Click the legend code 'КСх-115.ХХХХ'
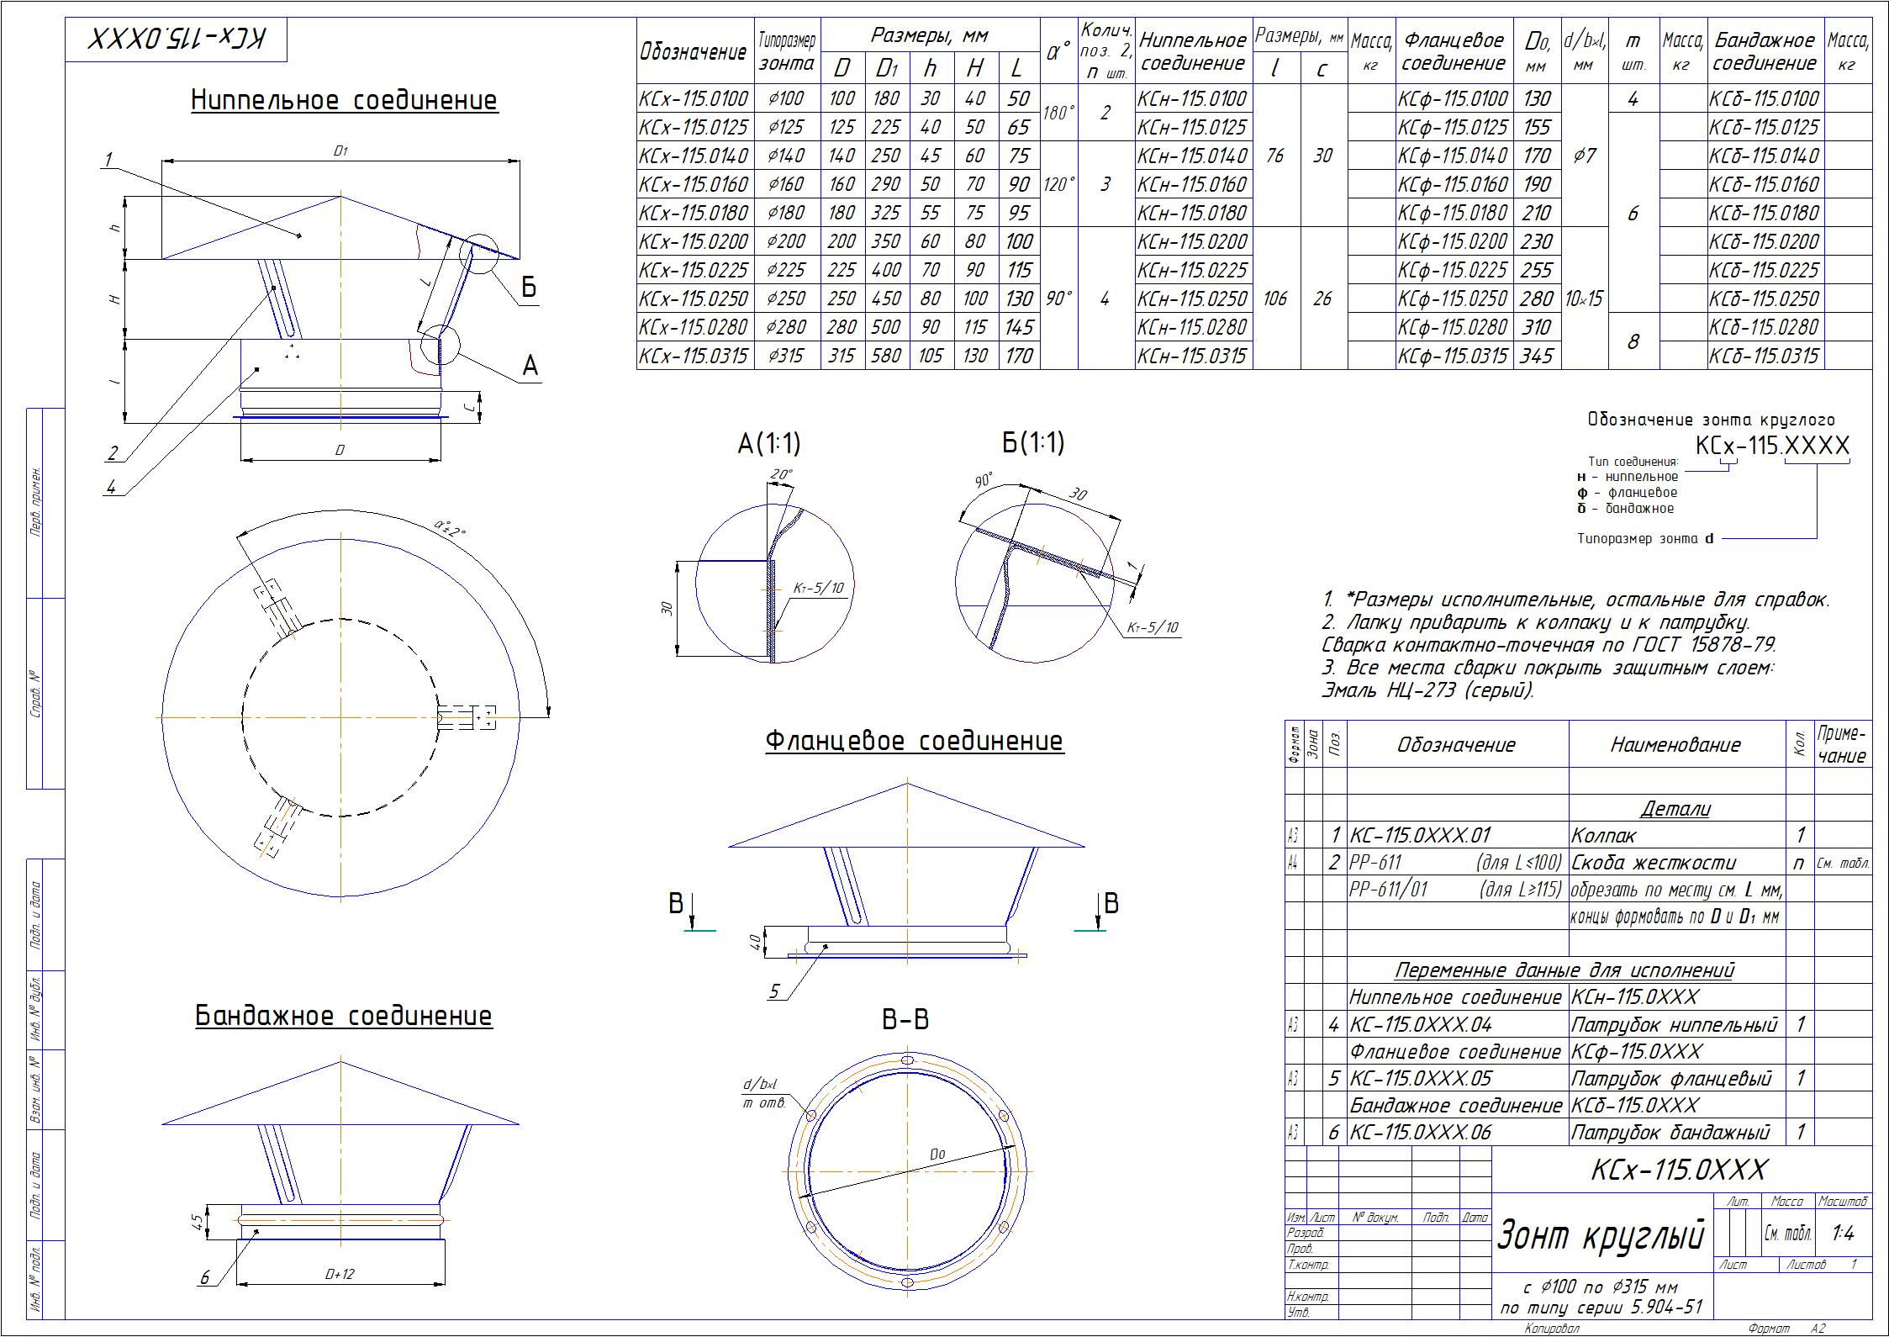1889x1337 pixels. tap(1773, 446)
